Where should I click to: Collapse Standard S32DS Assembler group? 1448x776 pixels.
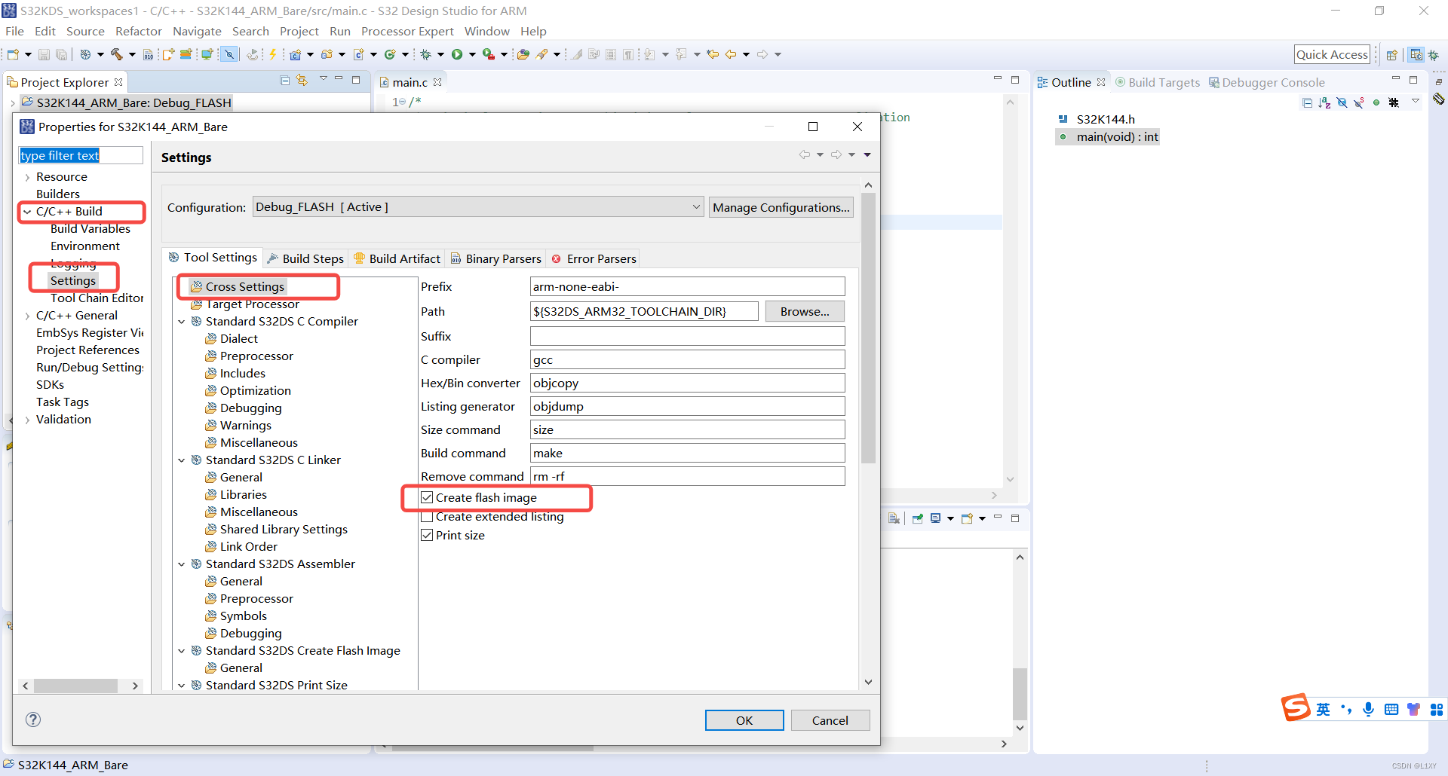coord(182,564)
